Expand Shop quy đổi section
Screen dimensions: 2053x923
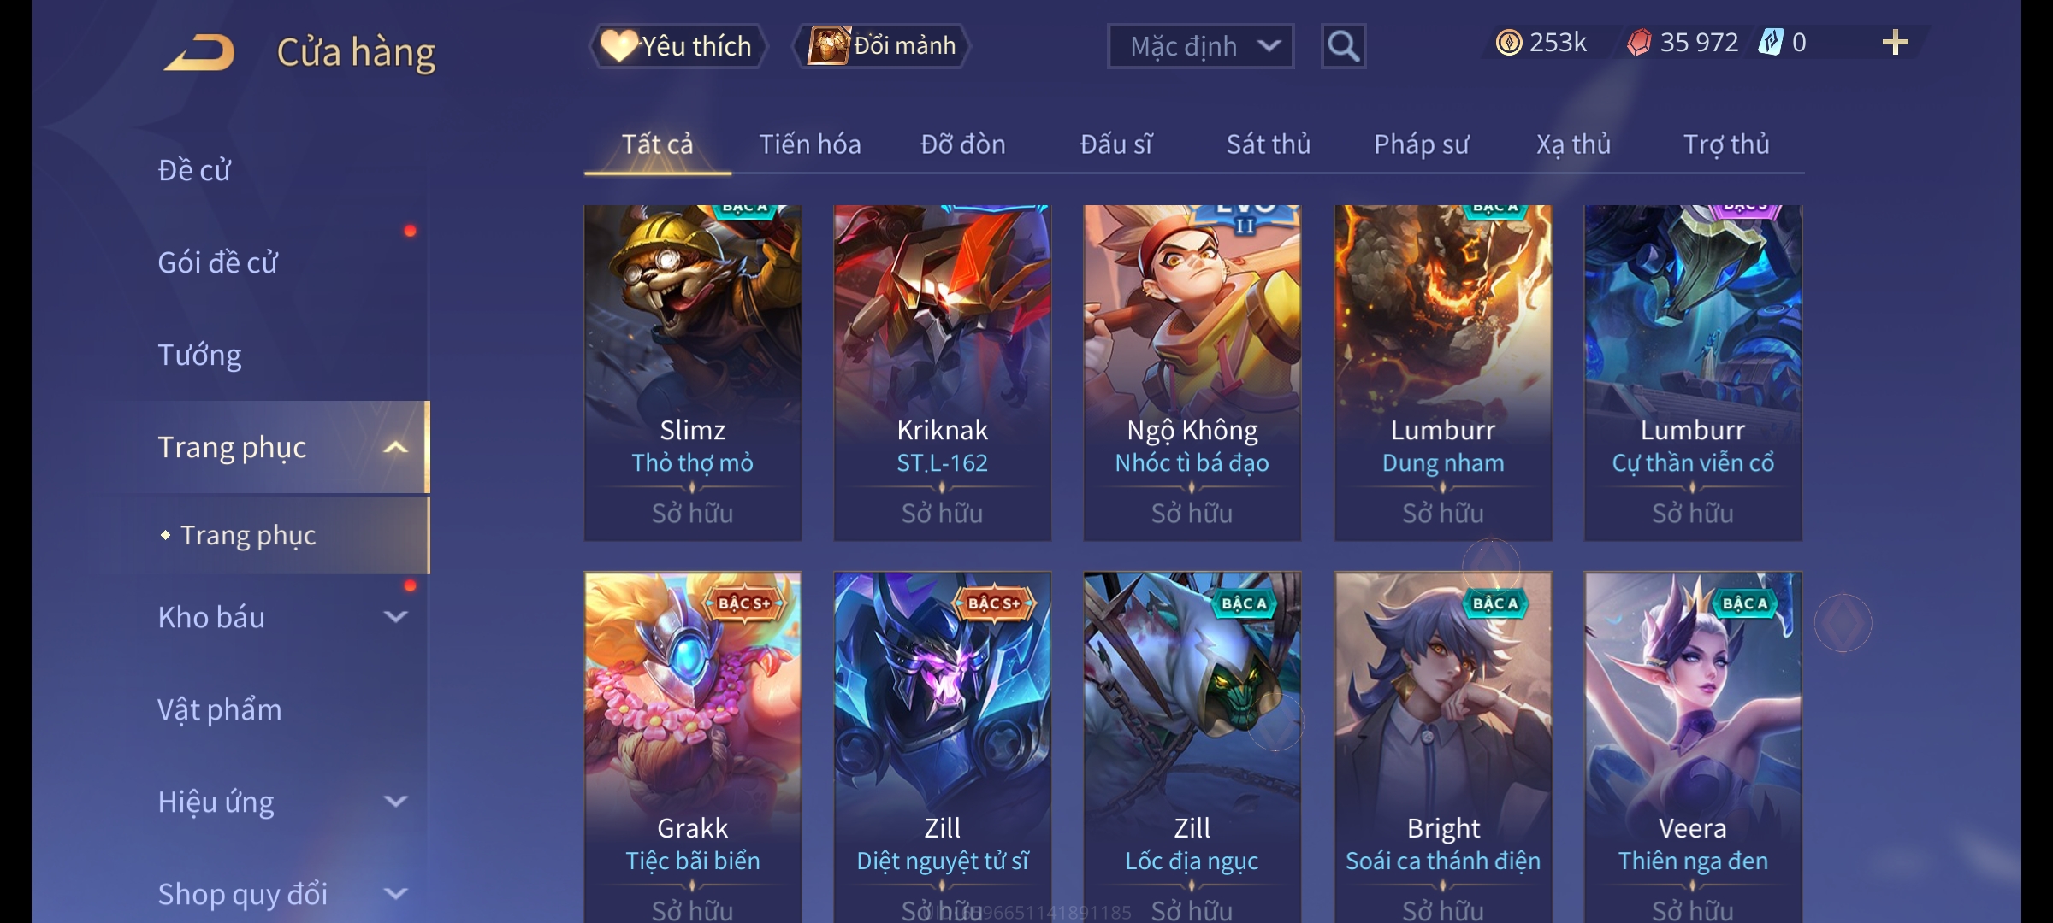(395, 894)
